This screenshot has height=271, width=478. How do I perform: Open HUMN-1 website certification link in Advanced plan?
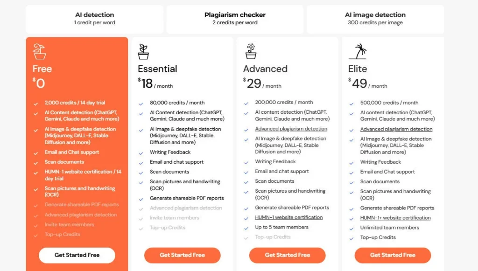tap(288, 217)
